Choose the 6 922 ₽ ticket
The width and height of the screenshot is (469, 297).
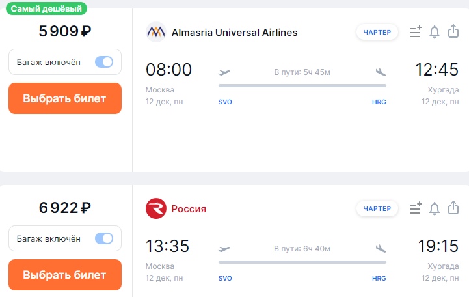[64, 275]
